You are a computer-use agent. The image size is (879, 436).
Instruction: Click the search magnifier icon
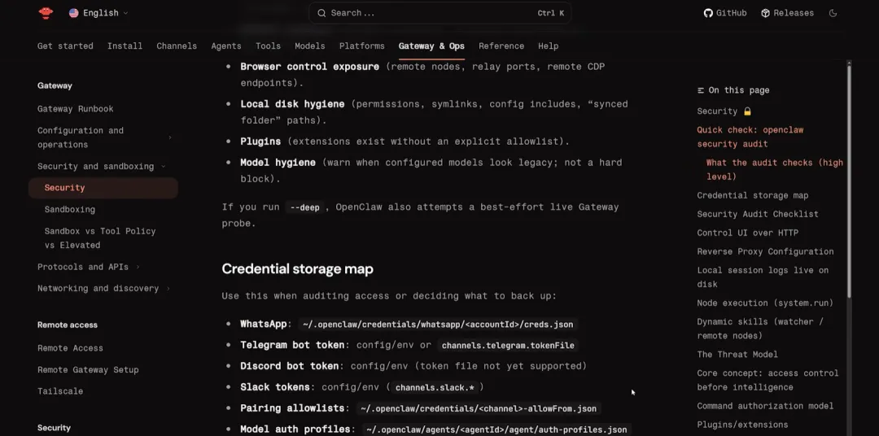point(321,13)
